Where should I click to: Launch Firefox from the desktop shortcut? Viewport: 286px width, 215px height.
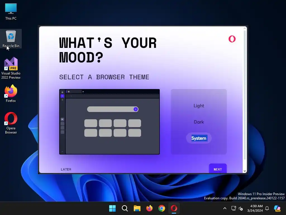click(x=11, y=94)
